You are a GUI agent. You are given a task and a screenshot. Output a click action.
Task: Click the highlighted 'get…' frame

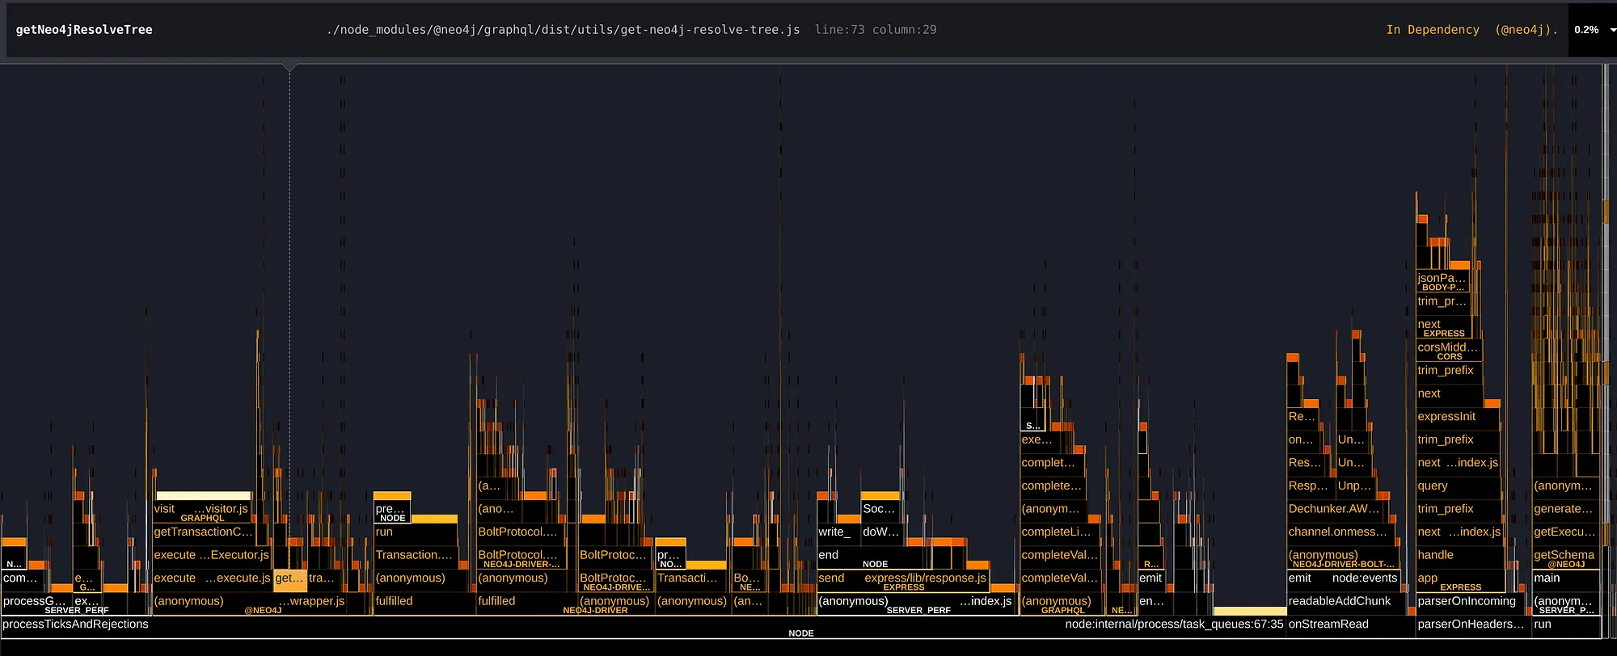pos(290,580)
